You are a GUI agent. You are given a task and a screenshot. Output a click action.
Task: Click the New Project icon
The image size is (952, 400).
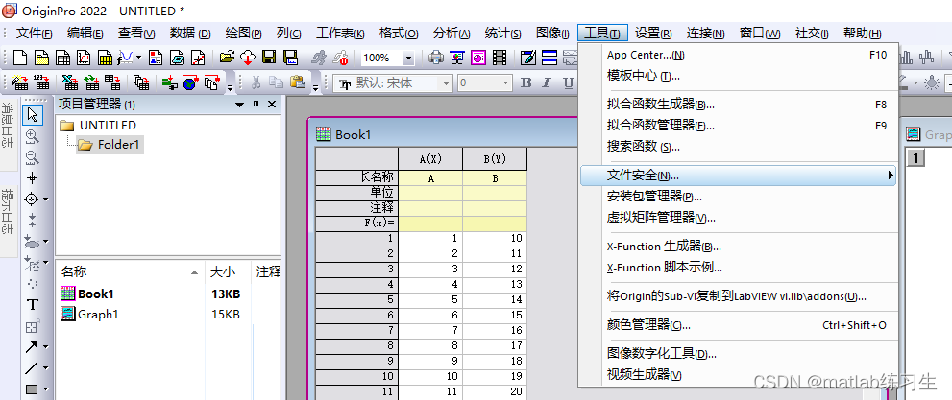(20, 59)
